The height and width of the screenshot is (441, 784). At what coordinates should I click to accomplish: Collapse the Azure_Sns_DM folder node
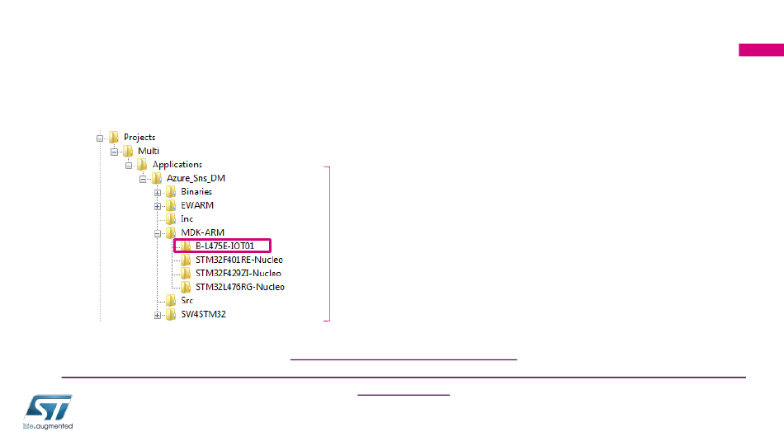click(143, 179)
